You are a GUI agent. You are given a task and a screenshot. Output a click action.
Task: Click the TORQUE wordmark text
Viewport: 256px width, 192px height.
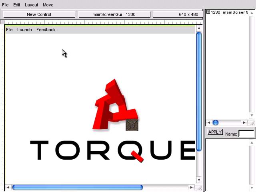pos(113,151)
